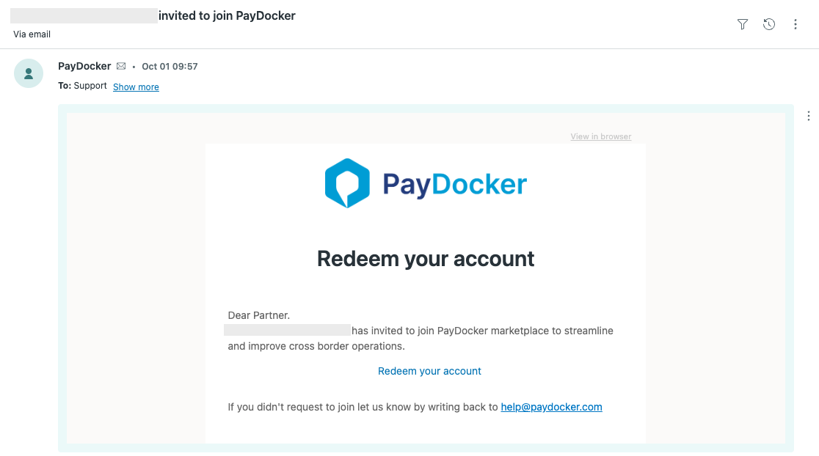This screenshot has height=456, width=819.
Task: Click the redacted inviter name in email body
Action: tap(287, 331)
